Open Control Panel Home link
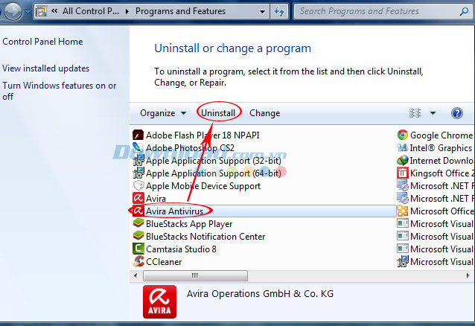Screen dimensions: 475x326 (x=42, y=42)
